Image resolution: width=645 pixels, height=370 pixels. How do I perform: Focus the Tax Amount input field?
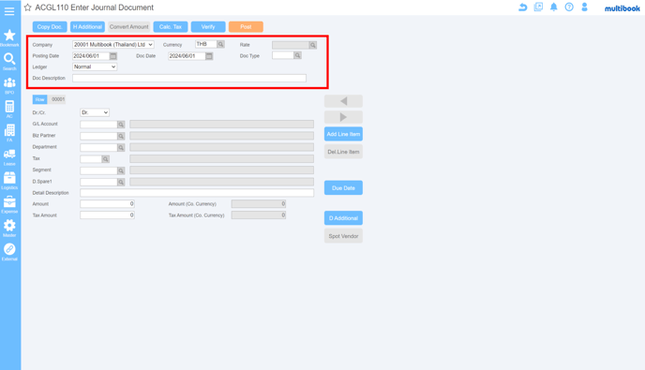click(108, 215)
